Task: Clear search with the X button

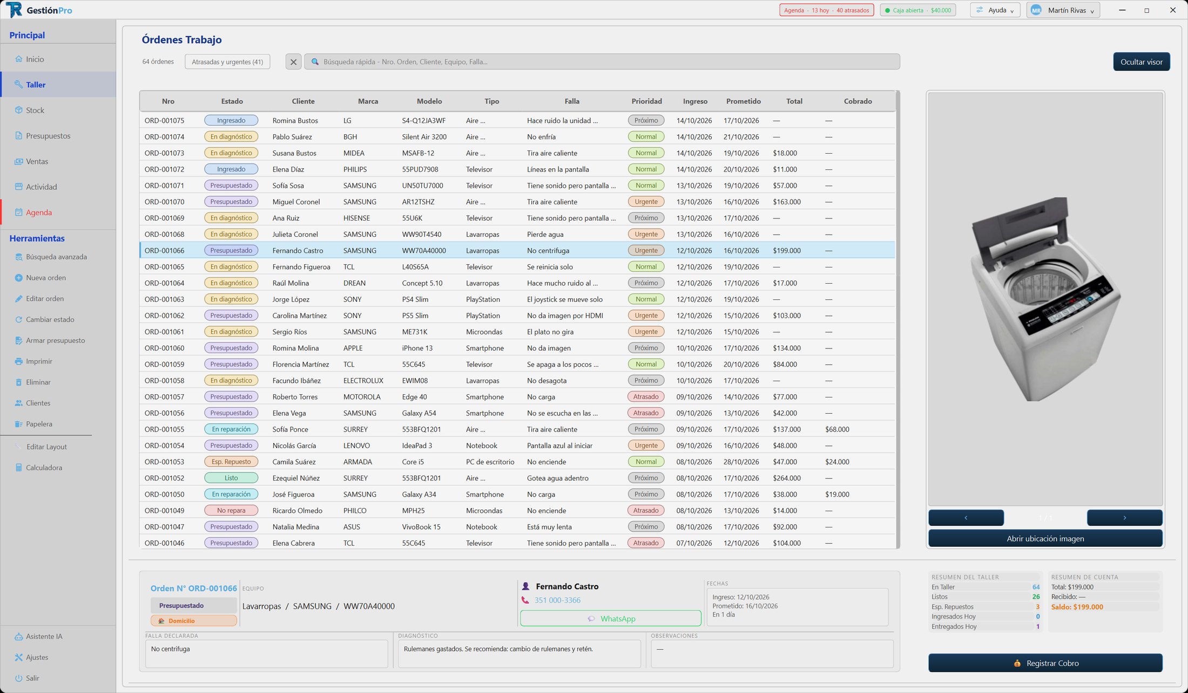Action: (x=293, y=62)
